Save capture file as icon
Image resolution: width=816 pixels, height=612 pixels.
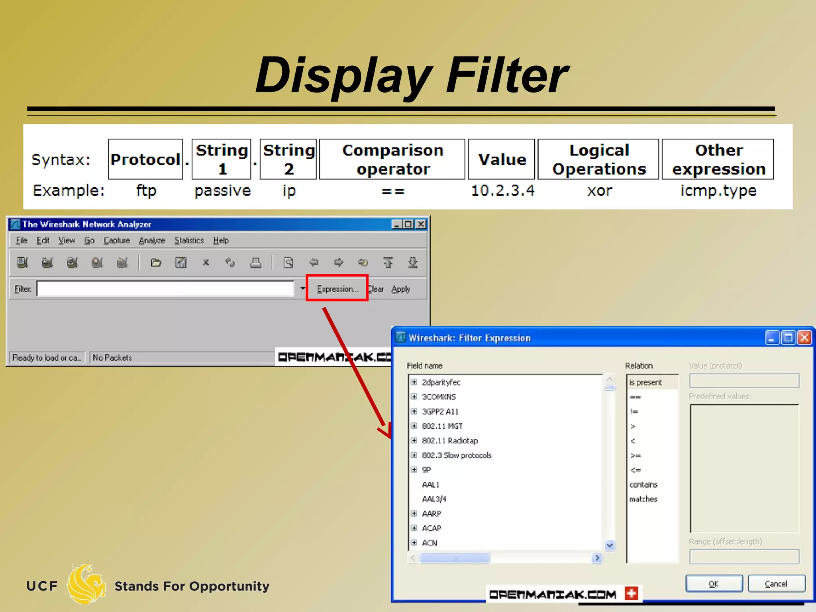(180, 263)
